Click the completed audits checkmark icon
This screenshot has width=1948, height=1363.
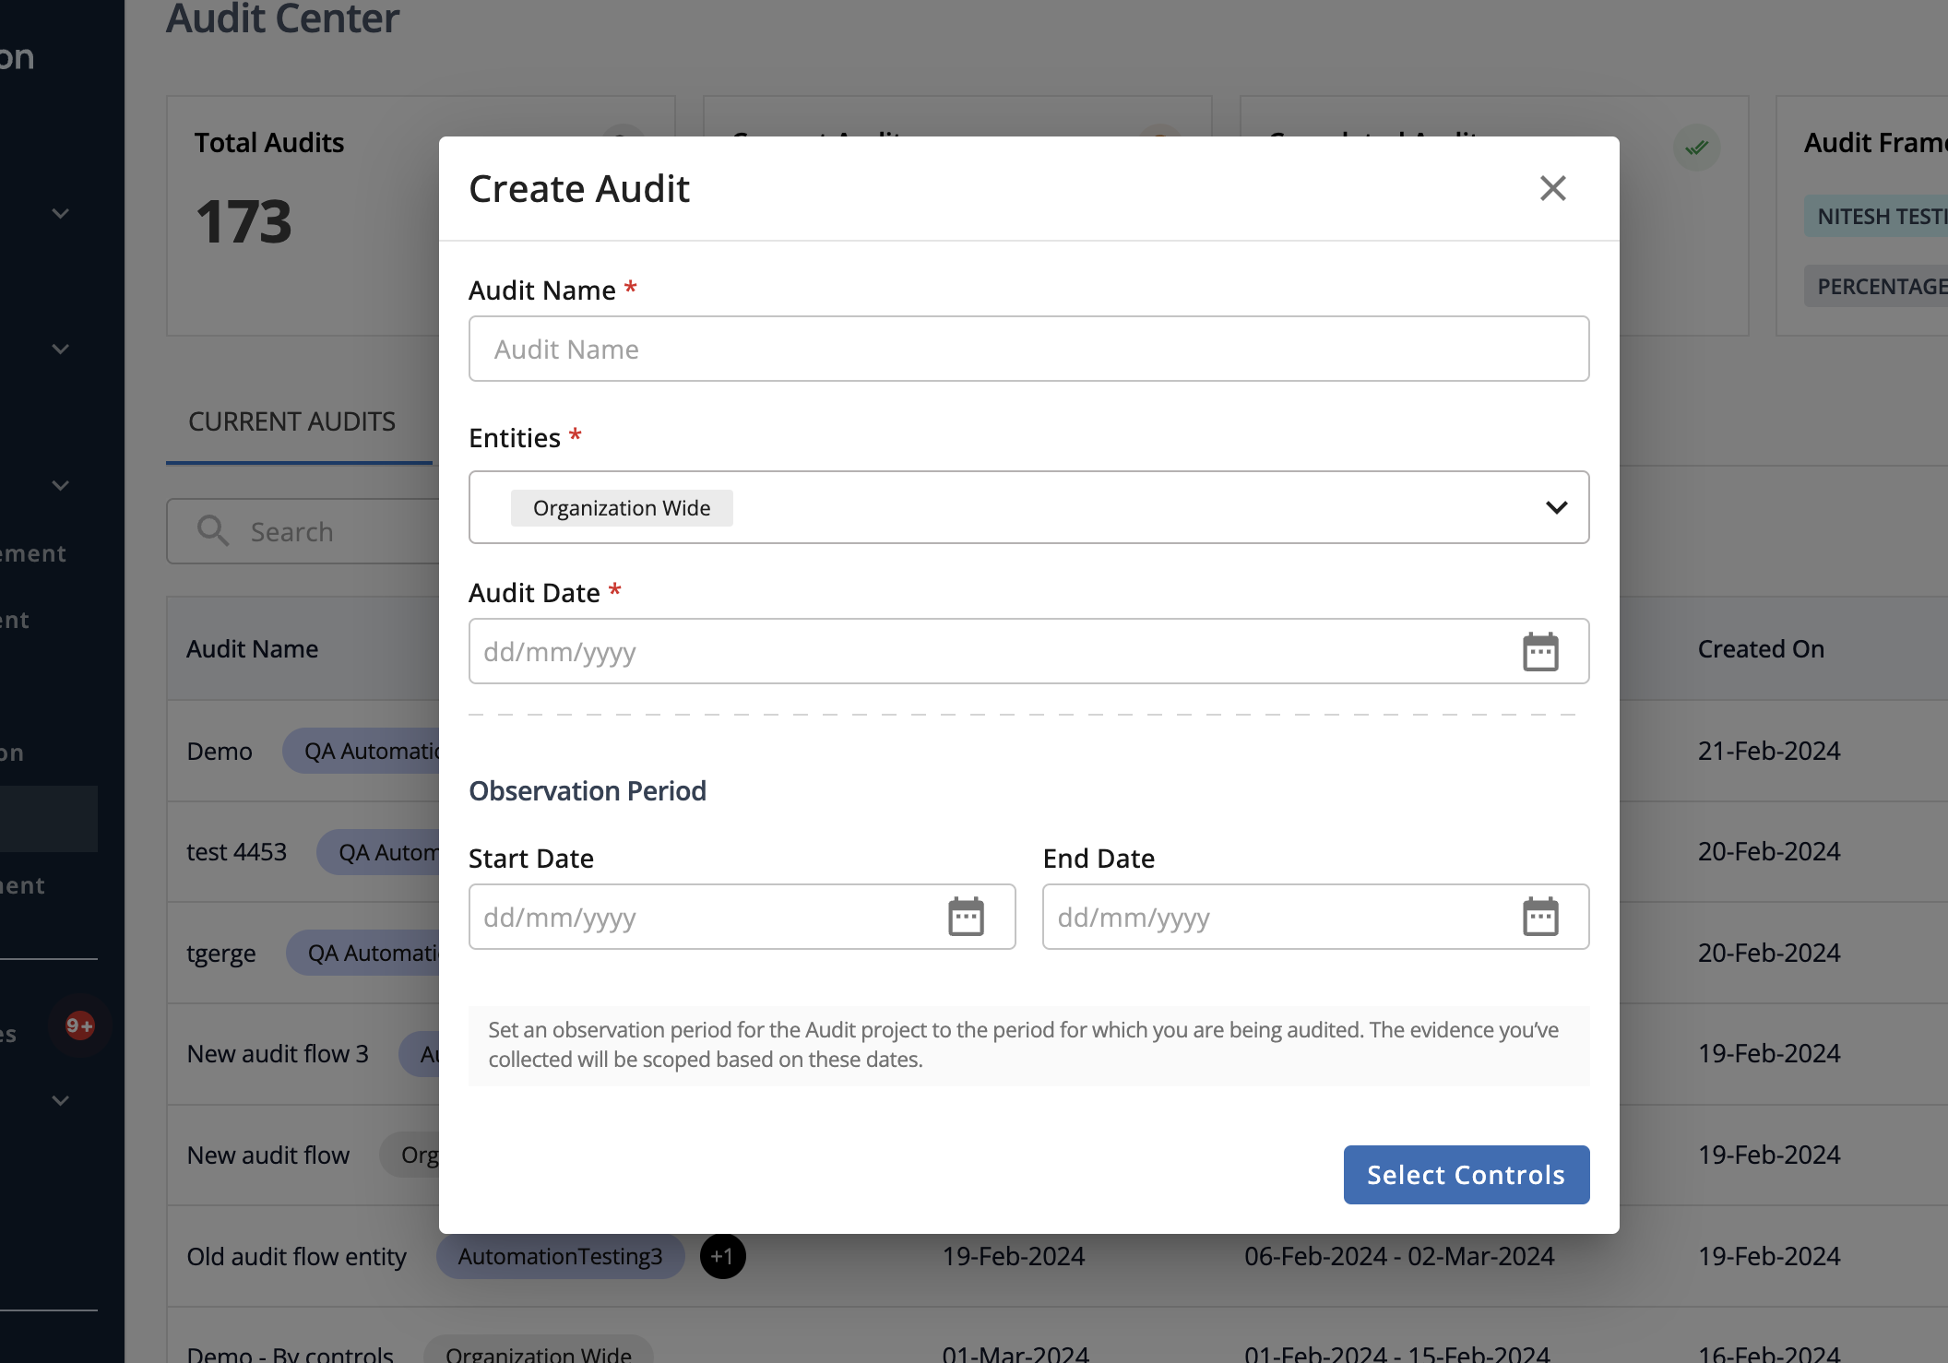(1696, 148)
